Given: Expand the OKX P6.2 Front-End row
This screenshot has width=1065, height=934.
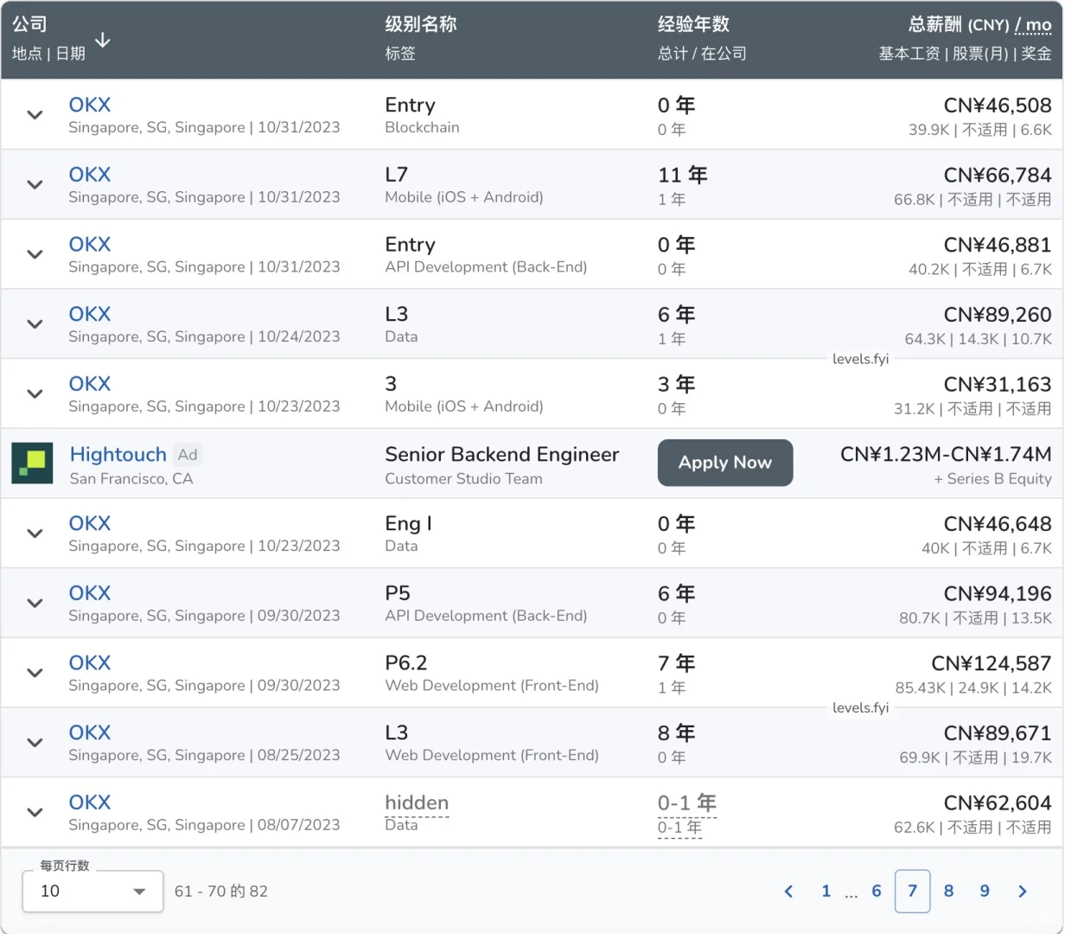Looking at the screenshot, I should point(35,673).
